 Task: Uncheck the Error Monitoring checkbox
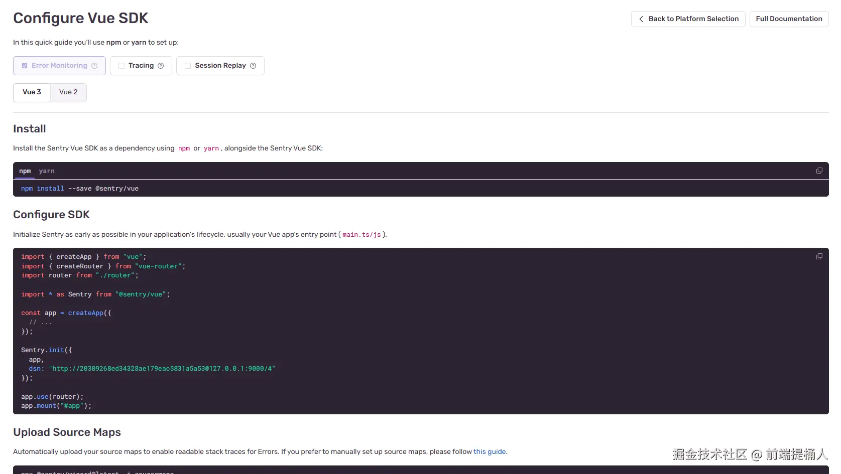pos(24,66)
